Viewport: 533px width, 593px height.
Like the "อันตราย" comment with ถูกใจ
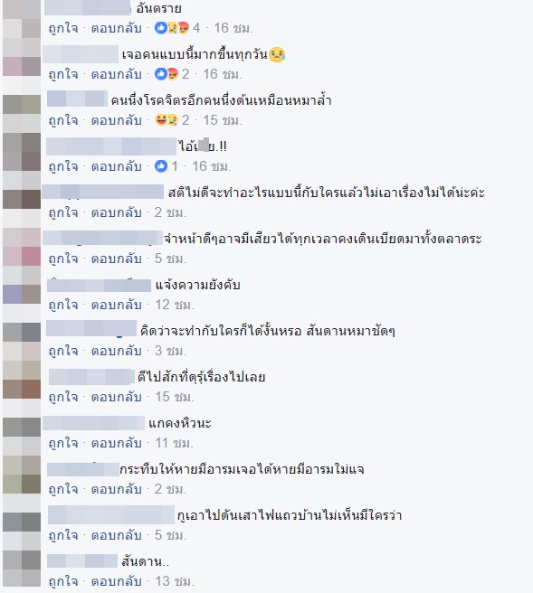[63, 28]
